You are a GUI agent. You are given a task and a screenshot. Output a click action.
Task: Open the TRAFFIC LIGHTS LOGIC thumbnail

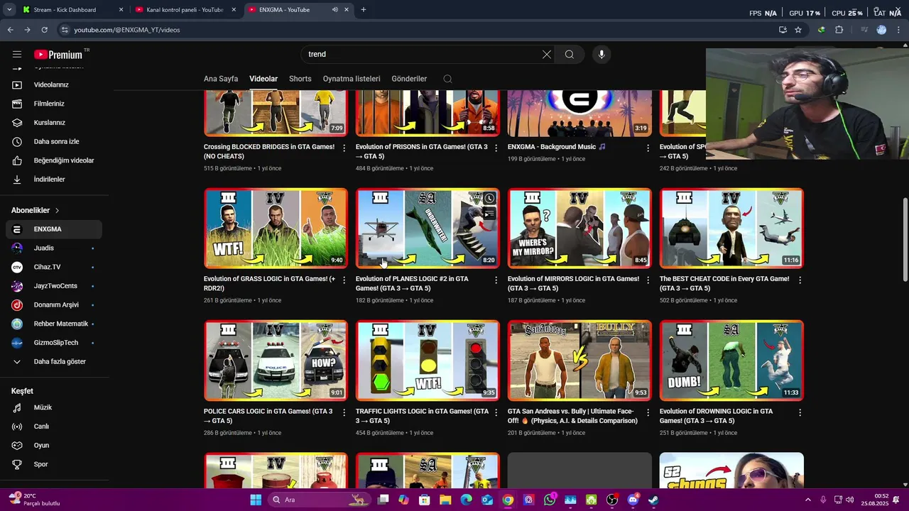tap(428, 361)
